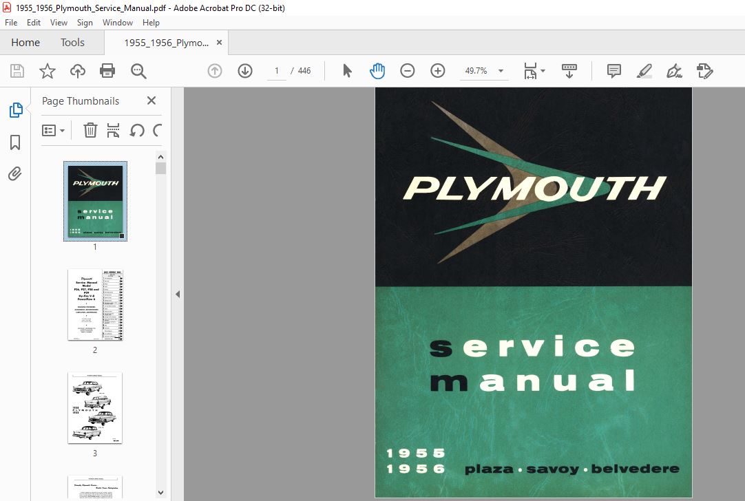Close the 1955_1956_Plymo... document tab

[219, 42]
